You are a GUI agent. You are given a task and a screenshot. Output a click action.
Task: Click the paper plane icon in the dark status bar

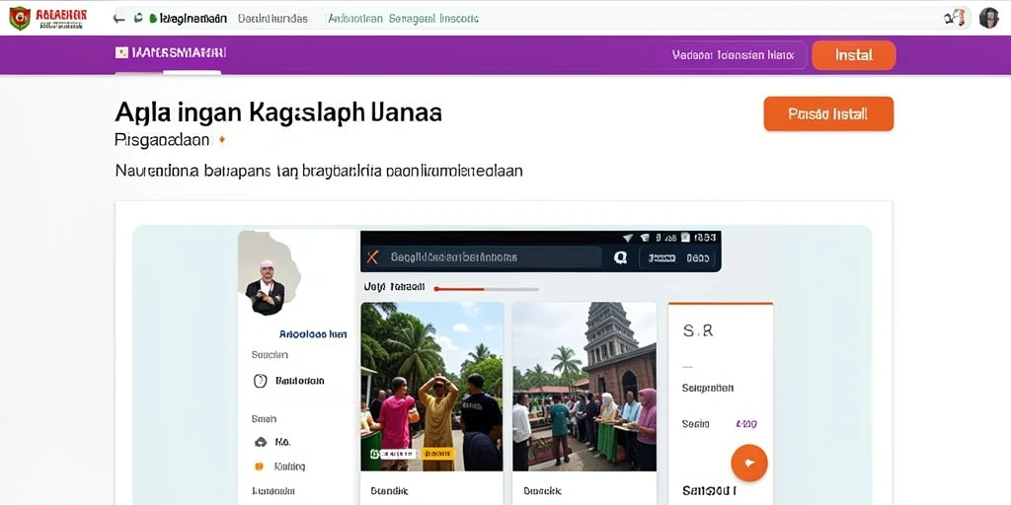(x=627, y=238)
